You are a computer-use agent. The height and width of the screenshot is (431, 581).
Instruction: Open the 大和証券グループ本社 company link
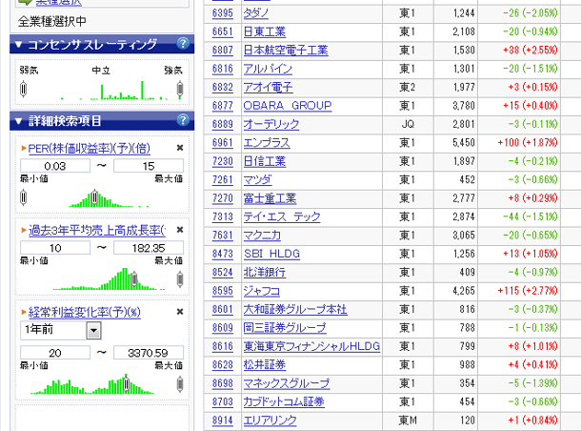pos(295,309)
